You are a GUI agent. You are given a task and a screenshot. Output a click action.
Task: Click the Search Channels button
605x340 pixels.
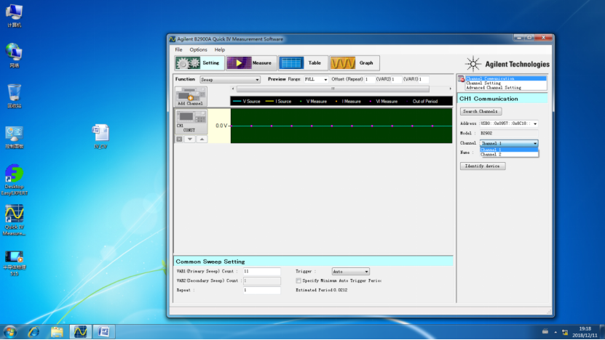tap(481, 111)
